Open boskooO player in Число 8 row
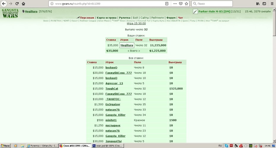The width and height of the screenshot is (276, 148). [x=111, y=67]
